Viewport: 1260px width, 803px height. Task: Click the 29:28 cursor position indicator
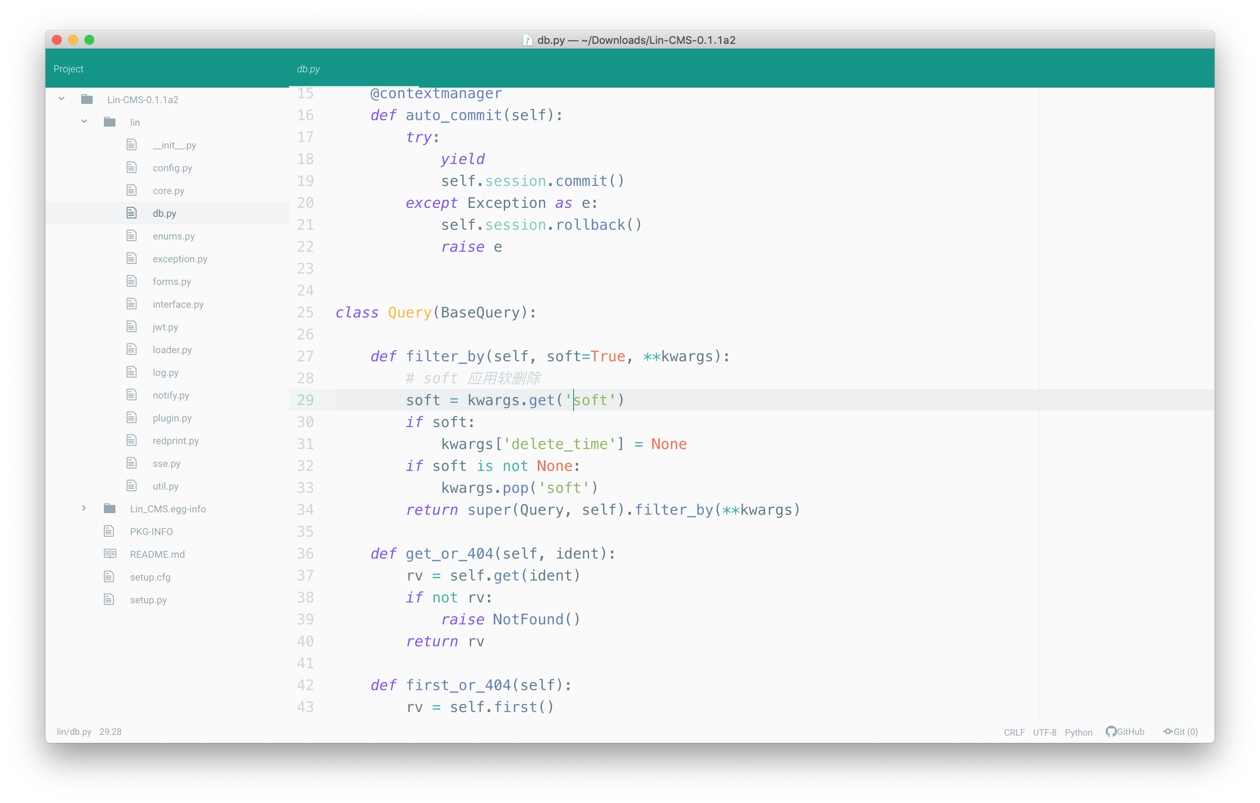[110, 732]
